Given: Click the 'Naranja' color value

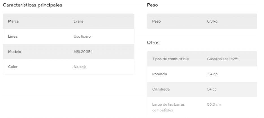Looking at the screenshot, I should pos(80,67).
